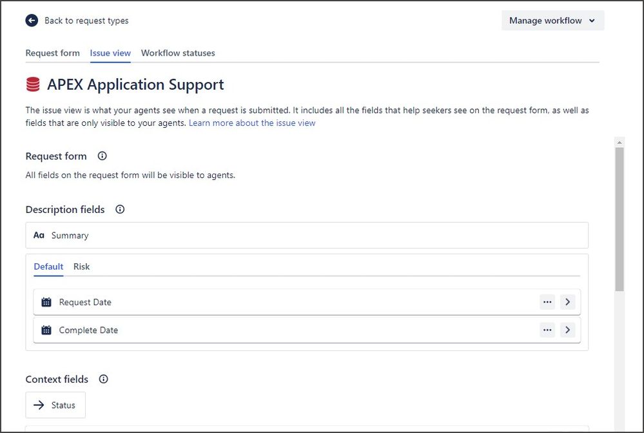Open the Learn more about the issue view link
644x433 pixels.
pyautogui.click(x=252, y=123)
